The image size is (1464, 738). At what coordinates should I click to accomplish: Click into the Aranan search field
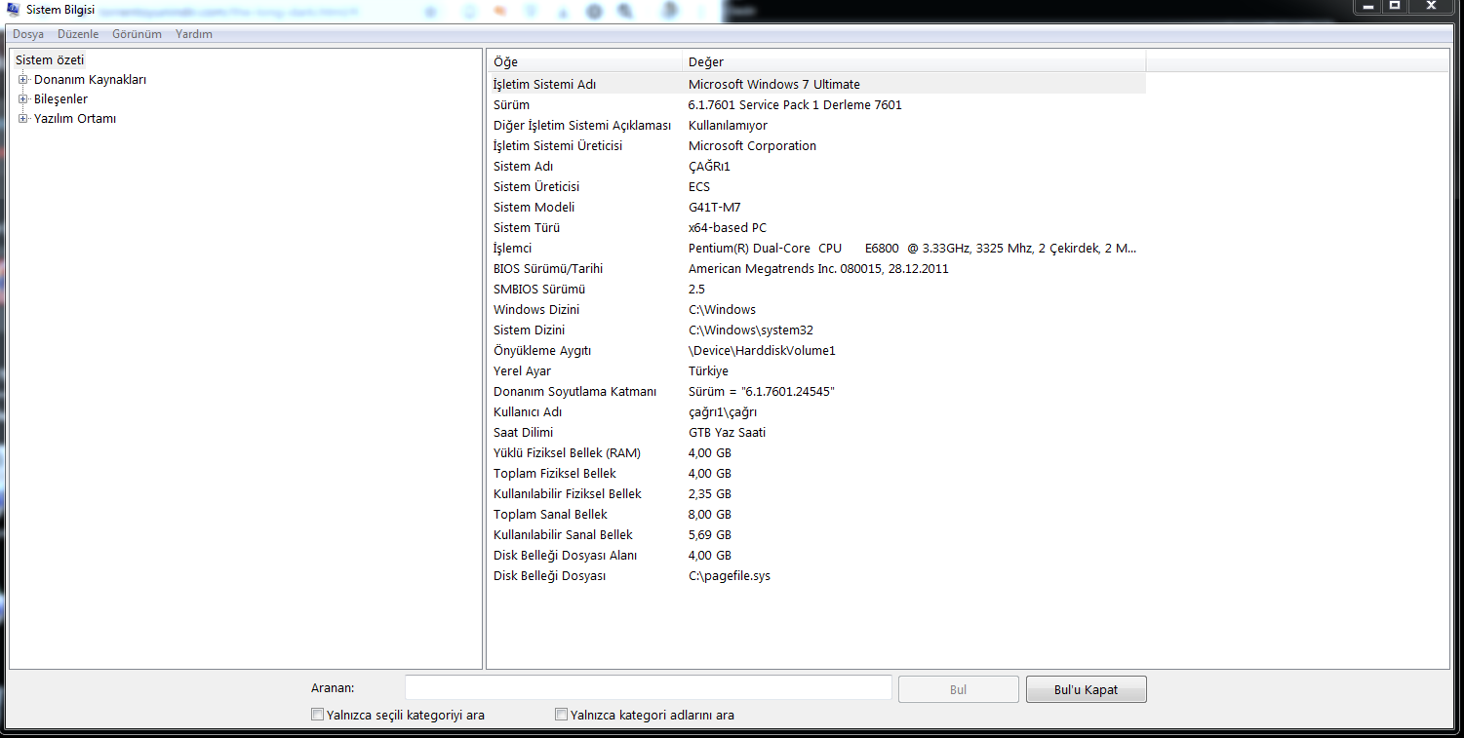(x=649, y=688)
